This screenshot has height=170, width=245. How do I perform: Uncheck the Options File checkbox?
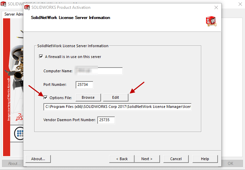click(45, 98)
